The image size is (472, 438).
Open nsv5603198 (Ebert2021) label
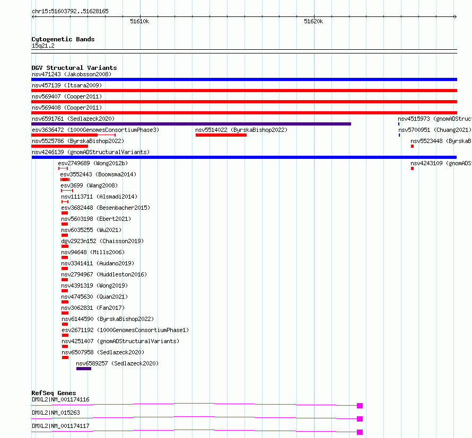click(x=96, y=219)
